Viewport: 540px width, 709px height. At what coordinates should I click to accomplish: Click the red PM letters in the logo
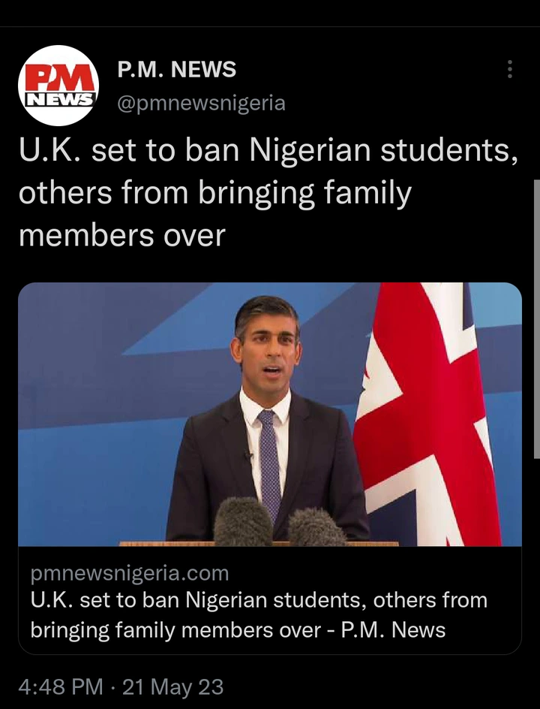[59, 78]
